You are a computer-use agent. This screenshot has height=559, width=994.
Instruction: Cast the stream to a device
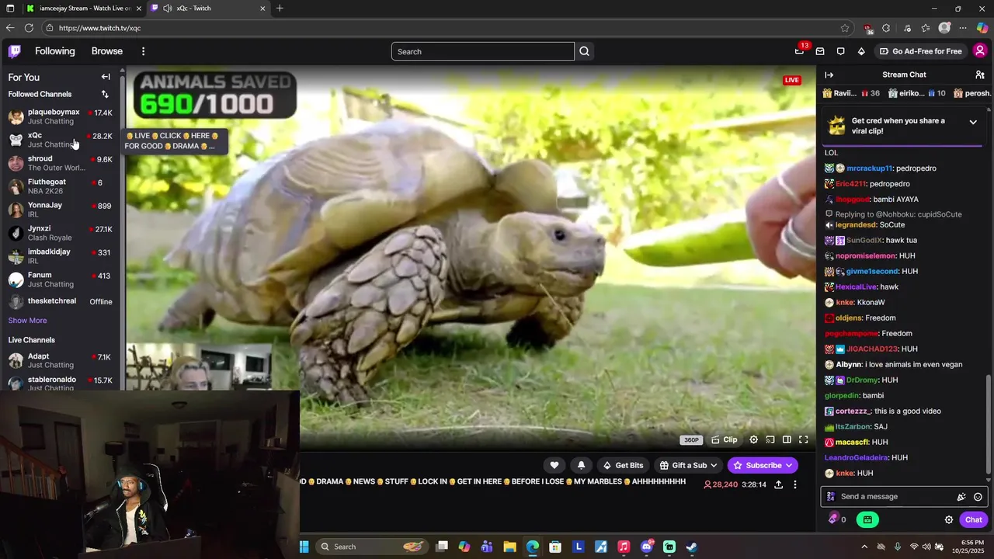[x=770, y=439]
